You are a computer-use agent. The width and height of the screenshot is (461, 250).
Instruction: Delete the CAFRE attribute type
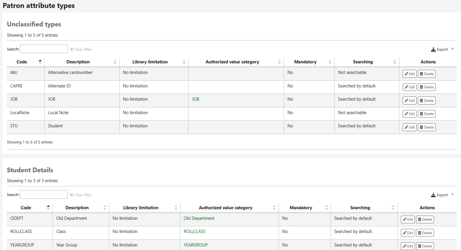click(x=426, y=87)
